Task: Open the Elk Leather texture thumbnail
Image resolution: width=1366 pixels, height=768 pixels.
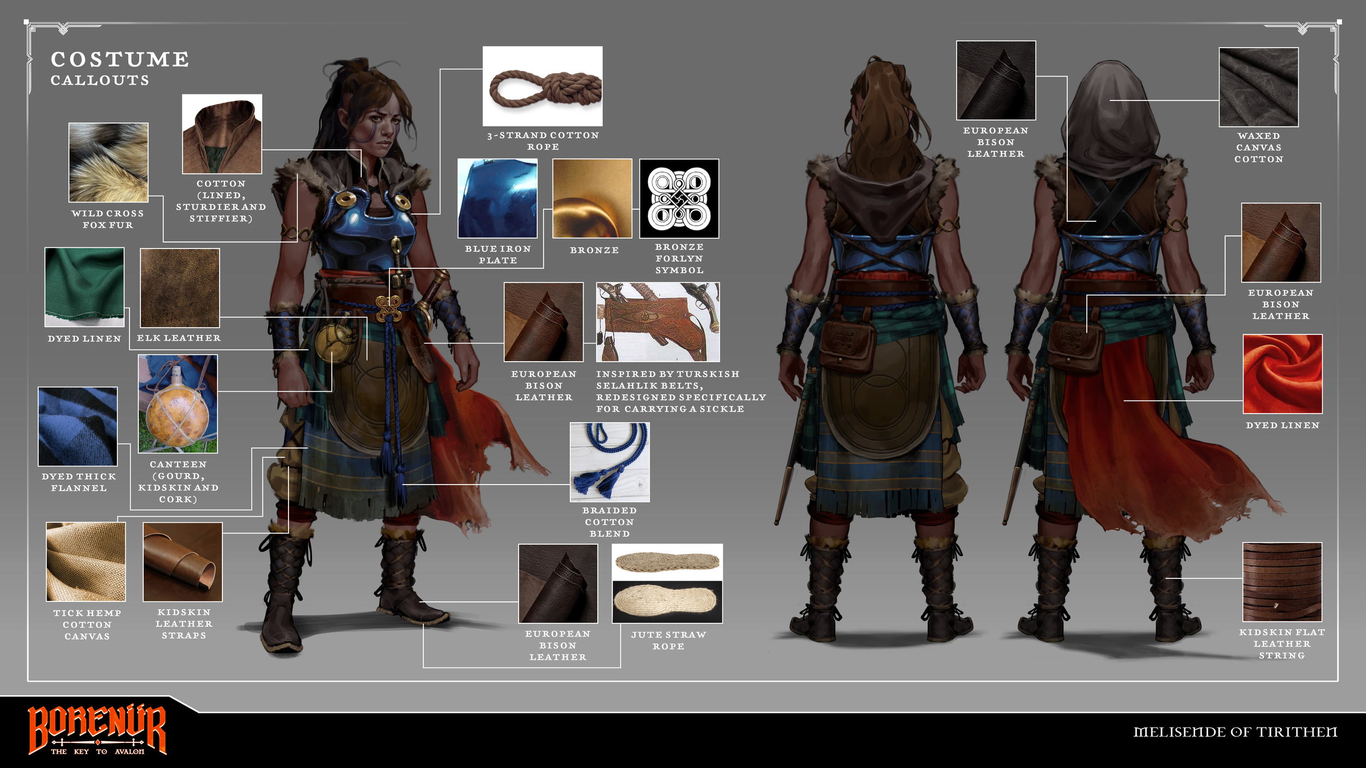Action: coord(180,288)
